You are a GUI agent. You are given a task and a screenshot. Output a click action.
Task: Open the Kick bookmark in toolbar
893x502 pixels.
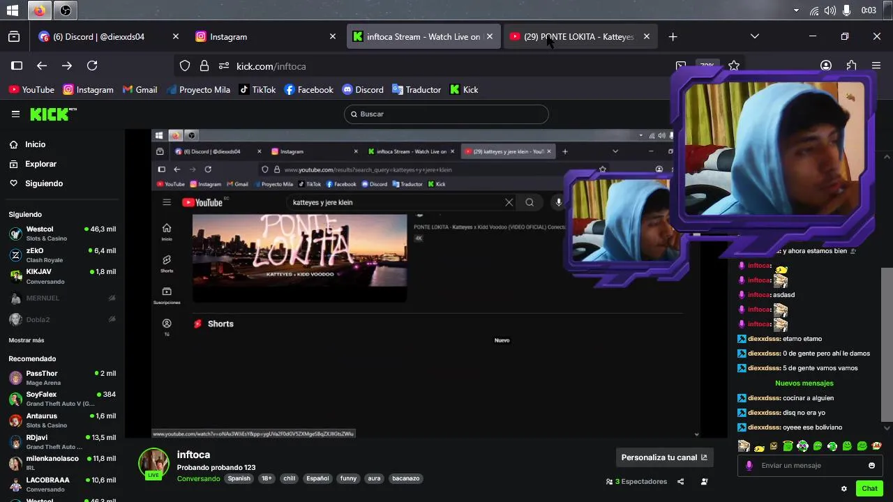click(464, 89)
